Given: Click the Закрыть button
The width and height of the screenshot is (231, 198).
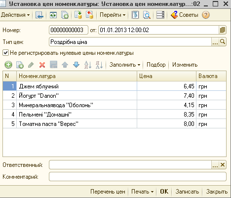Looking at the screenshot, I should [x=217, y=192].
